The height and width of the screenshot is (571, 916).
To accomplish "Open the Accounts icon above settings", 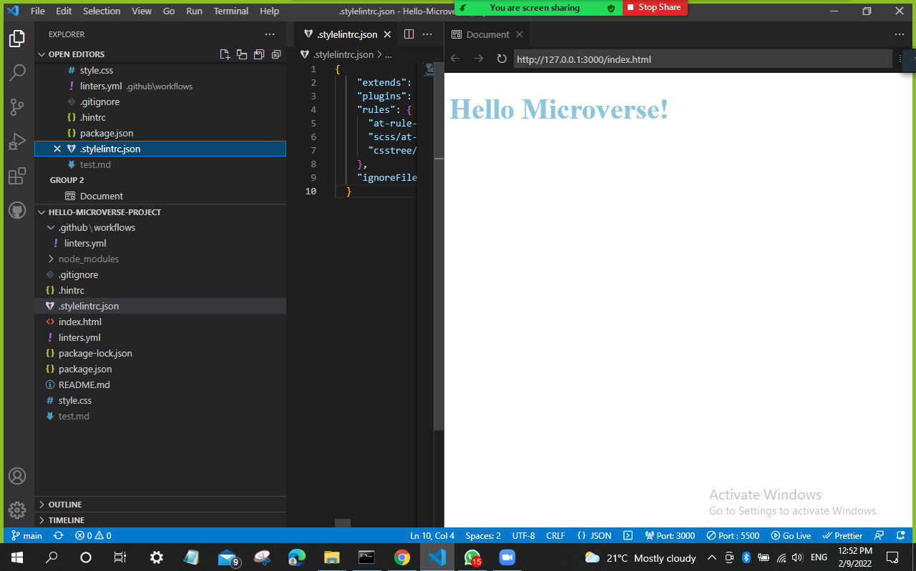I will (18, 475).
